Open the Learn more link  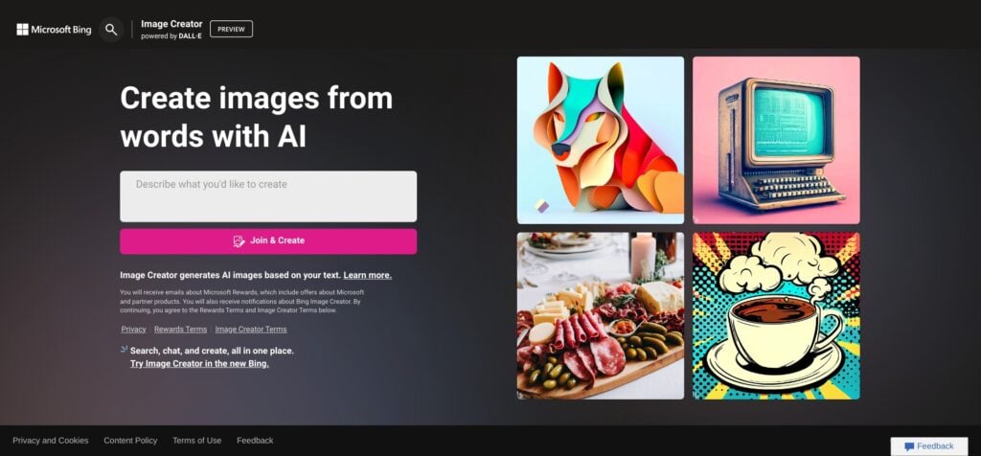tap(368, 275)
